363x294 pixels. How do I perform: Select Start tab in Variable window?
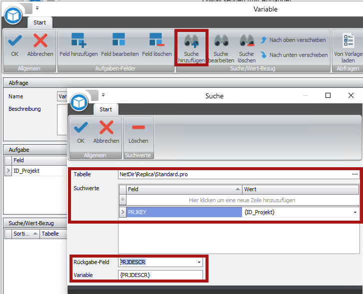[x=40, y=22]
